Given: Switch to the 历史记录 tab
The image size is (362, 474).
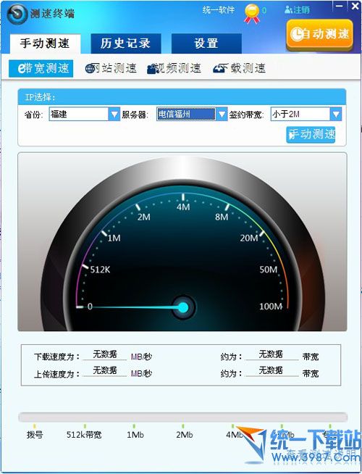Looking at the screenshot, I should click(x=125, y=43).
